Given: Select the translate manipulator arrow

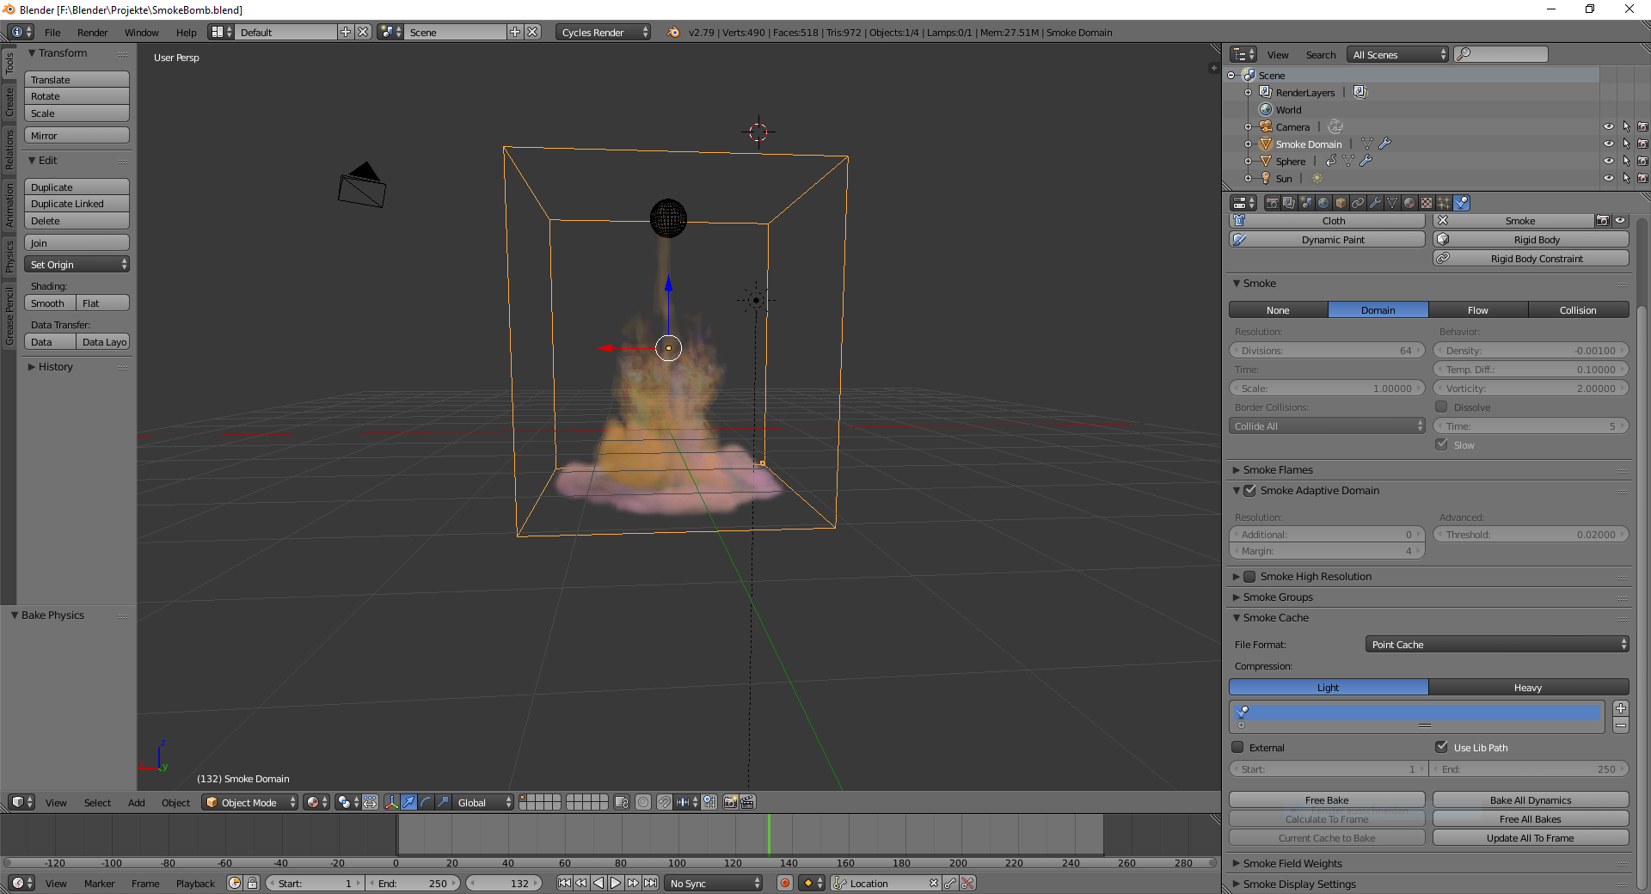Looking at the screenshot, I should [409, 802].
